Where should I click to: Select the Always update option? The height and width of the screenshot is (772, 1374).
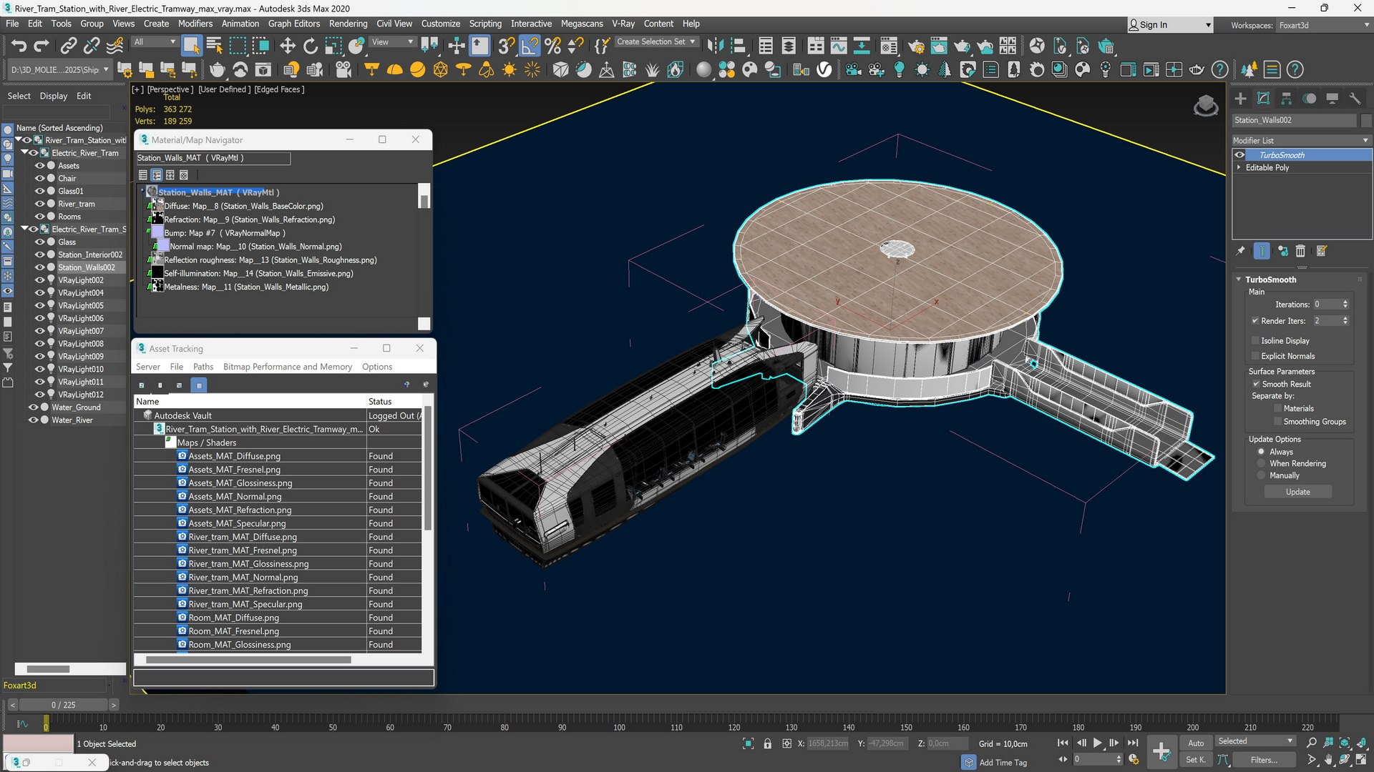[1261, 452]
